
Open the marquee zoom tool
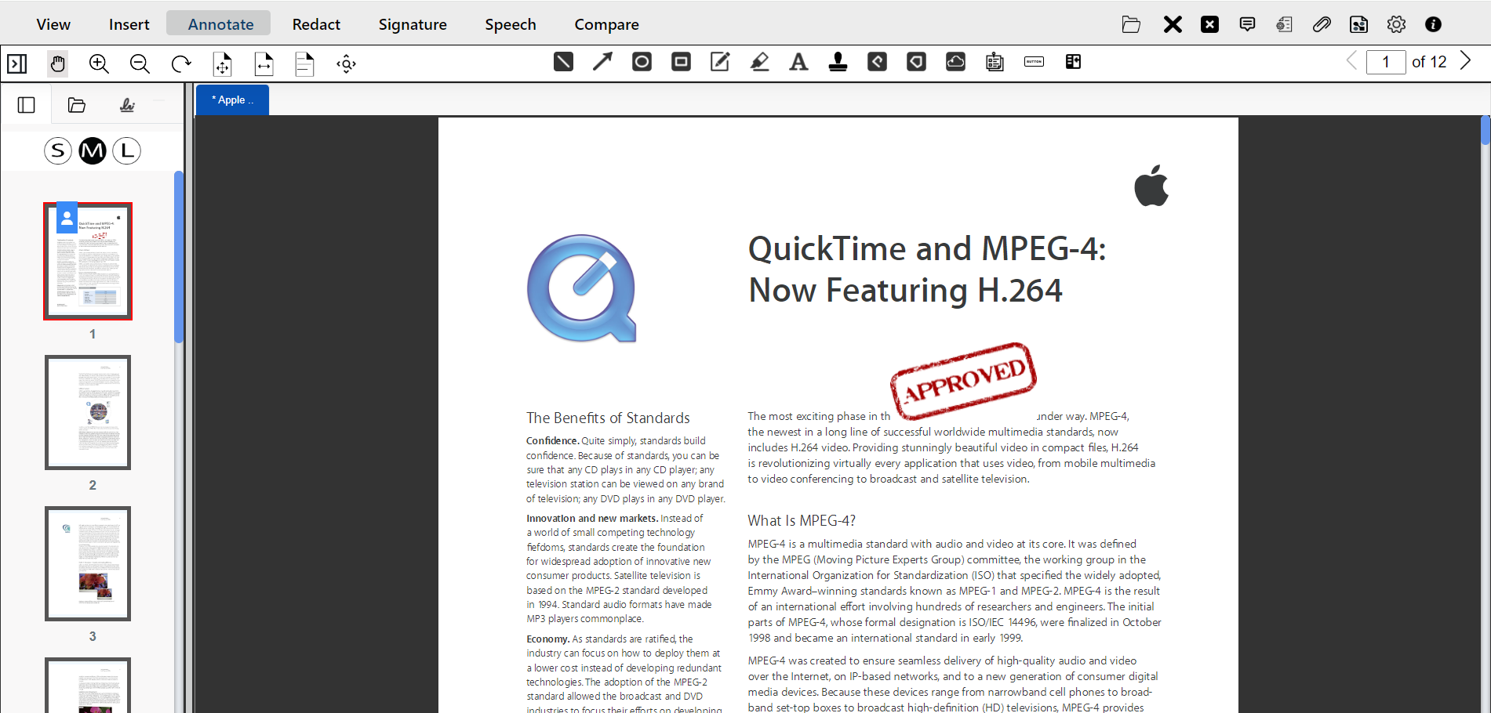tap(346, 63)
